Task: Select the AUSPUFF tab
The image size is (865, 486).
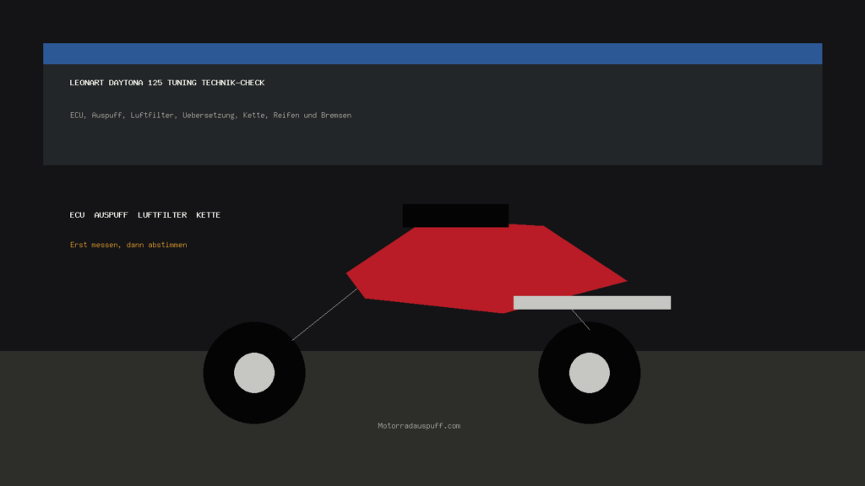Action: [x=111, y=215]
